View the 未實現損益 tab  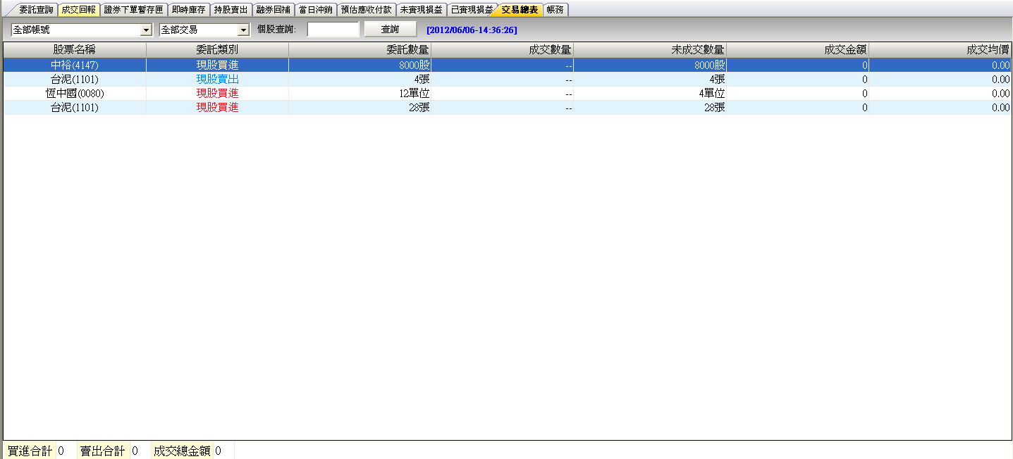coord(421,10)
